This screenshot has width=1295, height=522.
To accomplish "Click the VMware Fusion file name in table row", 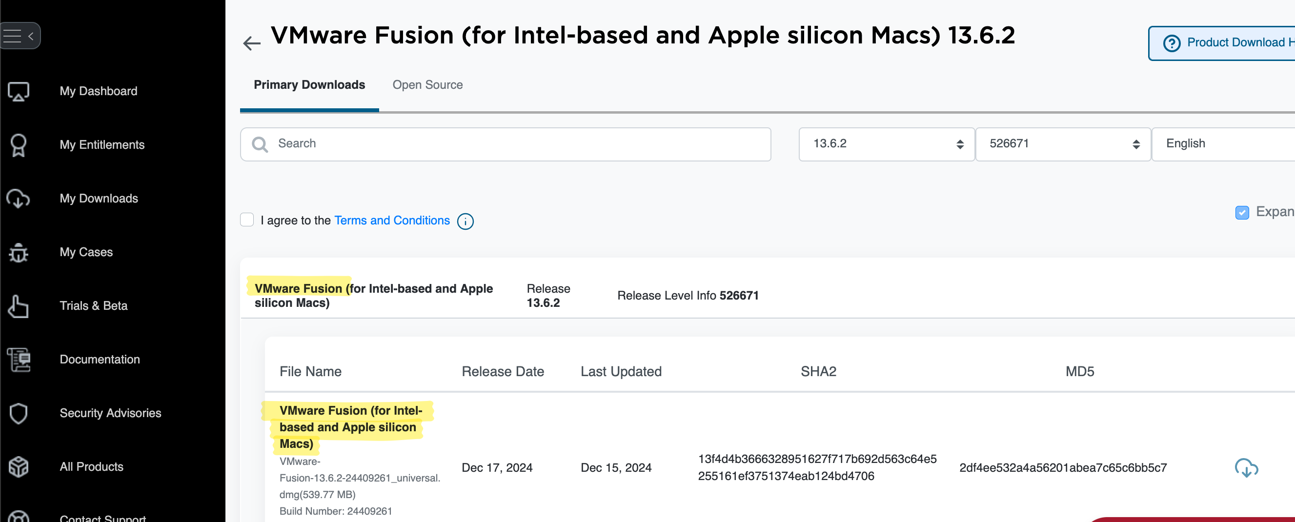I will click(351, 427).
